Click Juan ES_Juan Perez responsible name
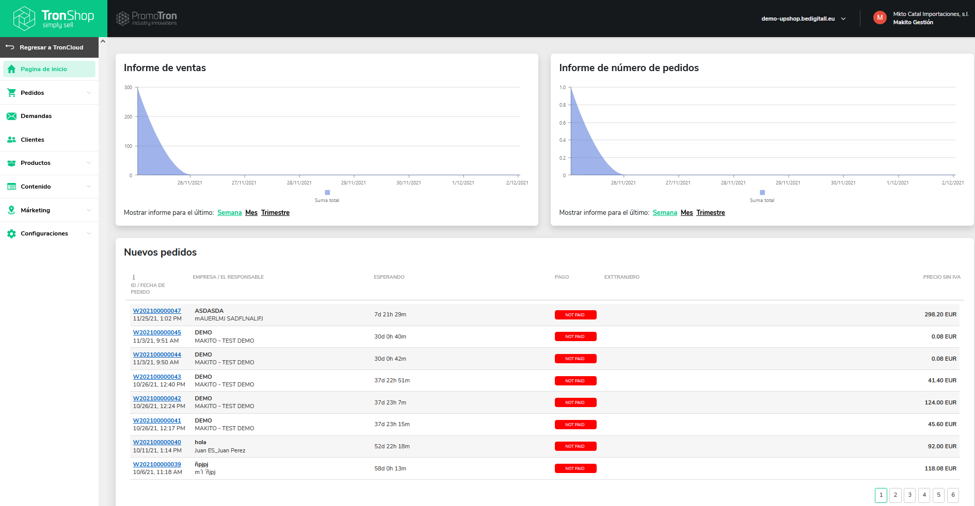The height and width of the screenshot is (506, 975). point(220,450)
